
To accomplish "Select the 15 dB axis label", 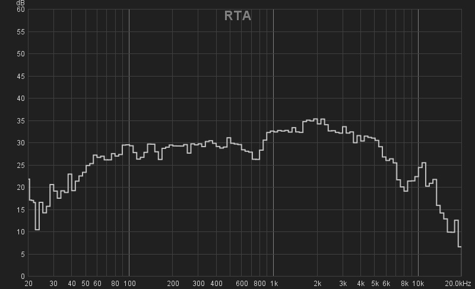I will pos(21,209).
